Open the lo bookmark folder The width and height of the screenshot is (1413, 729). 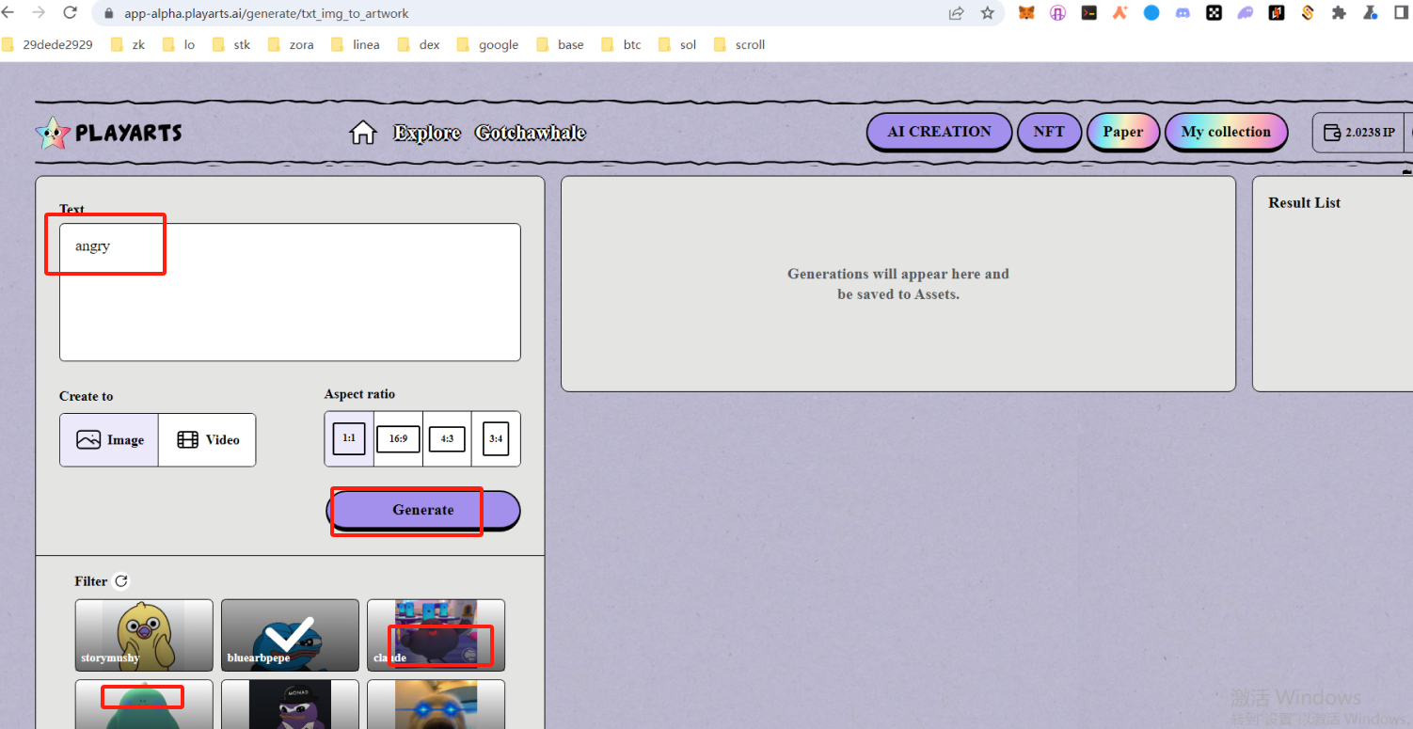tap(179, 44)
